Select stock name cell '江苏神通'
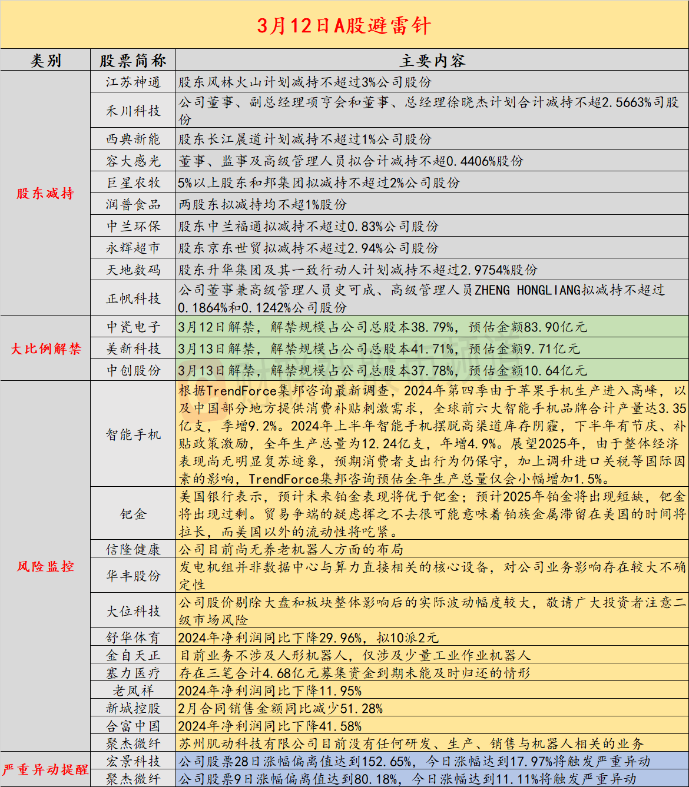The width and height of the screenshot is (689, 787). 133,82
